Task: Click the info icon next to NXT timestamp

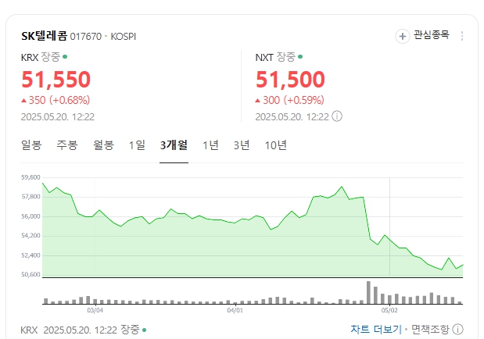Action: point(337,116)
